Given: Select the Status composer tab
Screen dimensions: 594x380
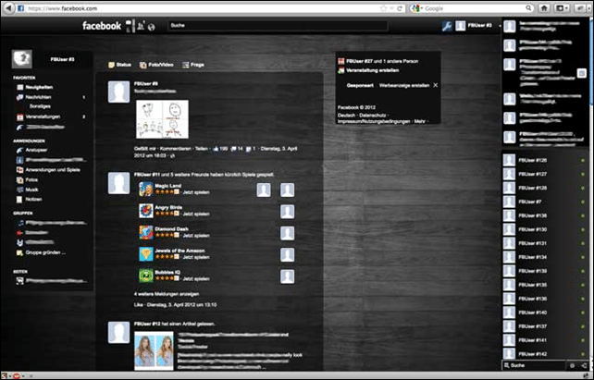Looking at the screenshot, I should click(x=119, y=65).
